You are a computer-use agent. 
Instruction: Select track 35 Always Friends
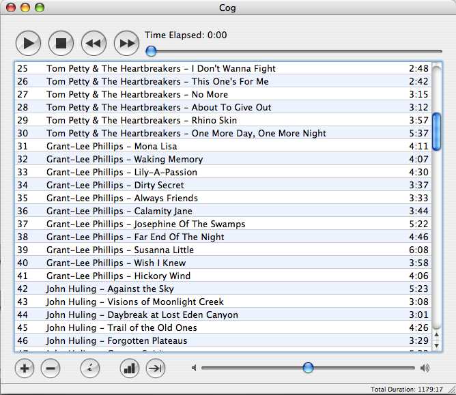[223, 198]
